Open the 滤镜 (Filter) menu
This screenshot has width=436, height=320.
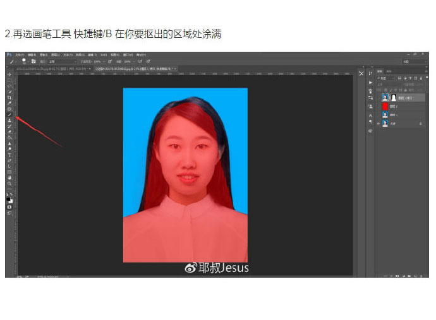pos(92,55)
